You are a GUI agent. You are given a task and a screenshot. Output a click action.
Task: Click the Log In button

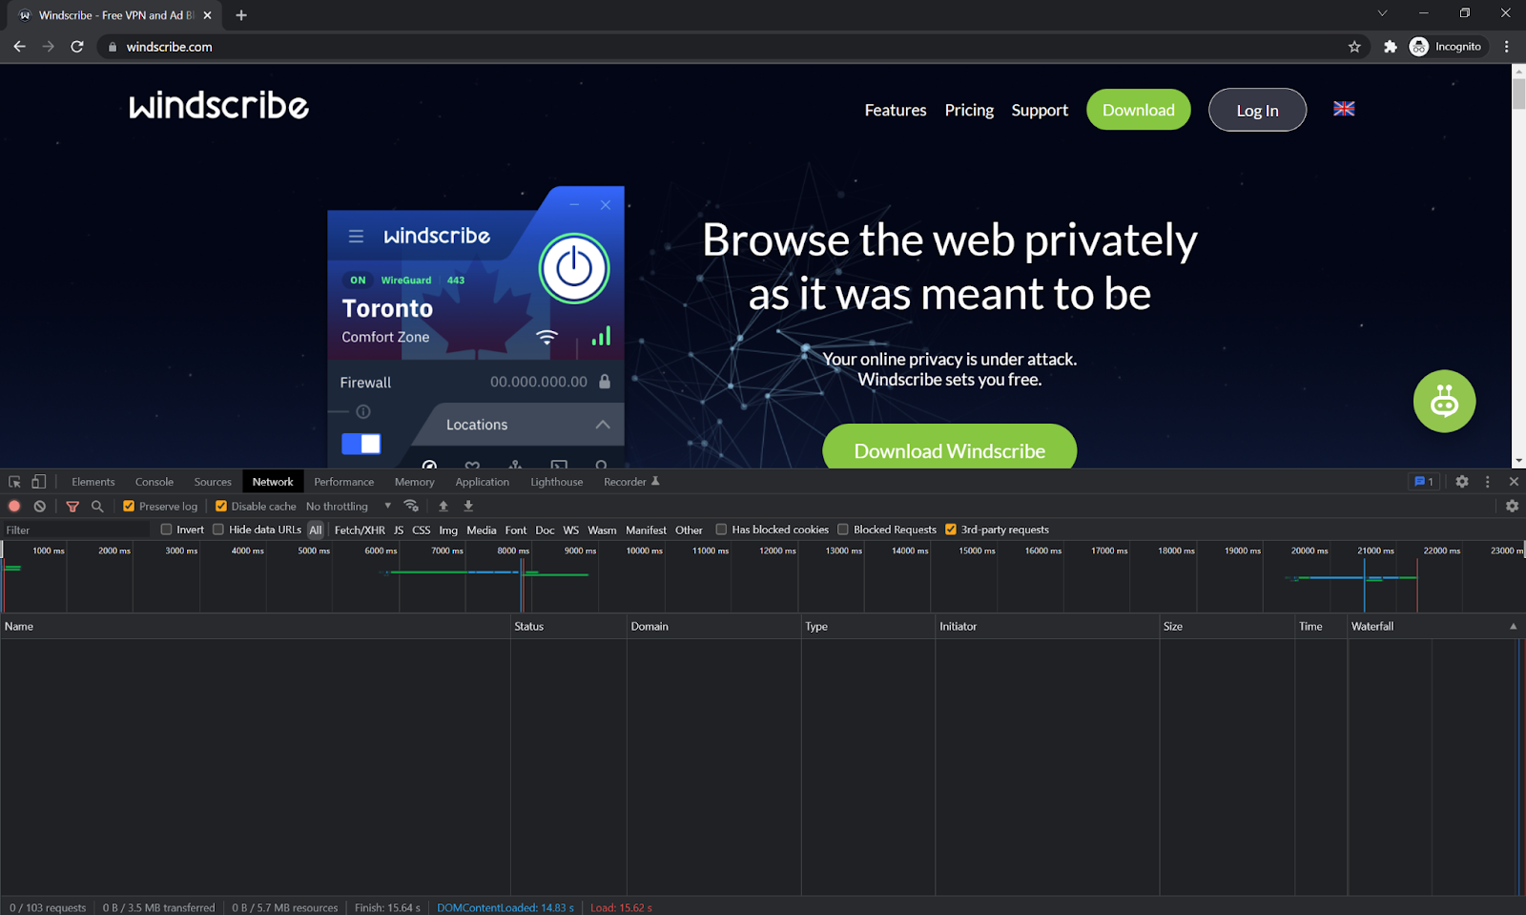tap(1257, 110)
